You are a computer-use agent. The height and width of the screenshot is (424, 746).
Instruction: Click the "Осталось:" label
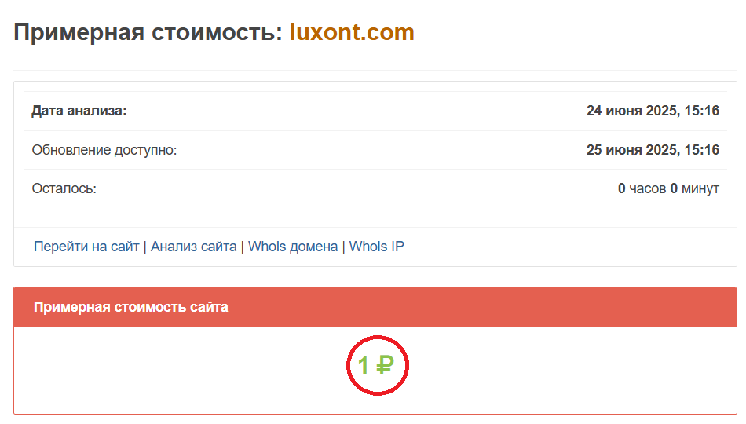[x=64, y=188]
